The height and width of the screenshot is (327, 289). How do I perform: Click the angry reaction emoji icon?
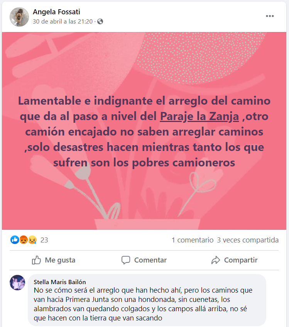(24, 240)
